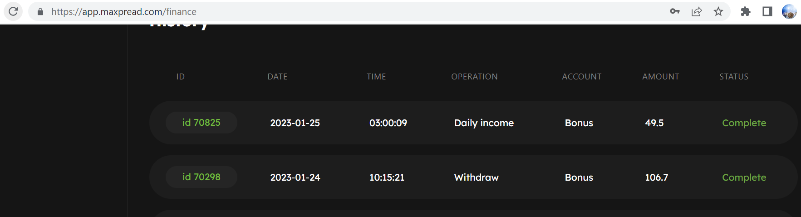Open transaction id 70825
Image resolution: width=801 pixels, height=217 pixels.
click(201, 123)
